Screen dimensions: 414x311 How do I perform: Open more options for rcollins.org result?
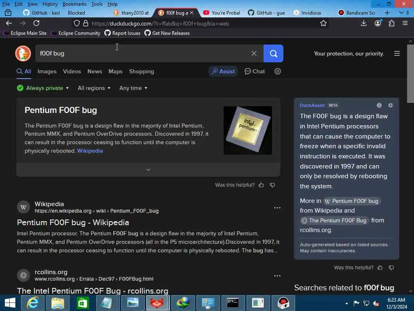[x=277, y=276]
